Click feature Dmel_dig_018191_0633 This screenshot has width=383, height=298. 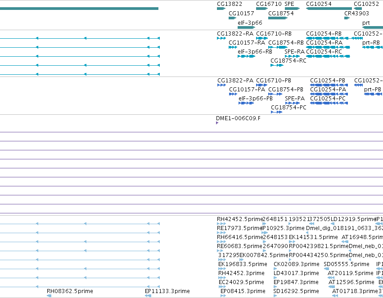click(x=307, y=233)
